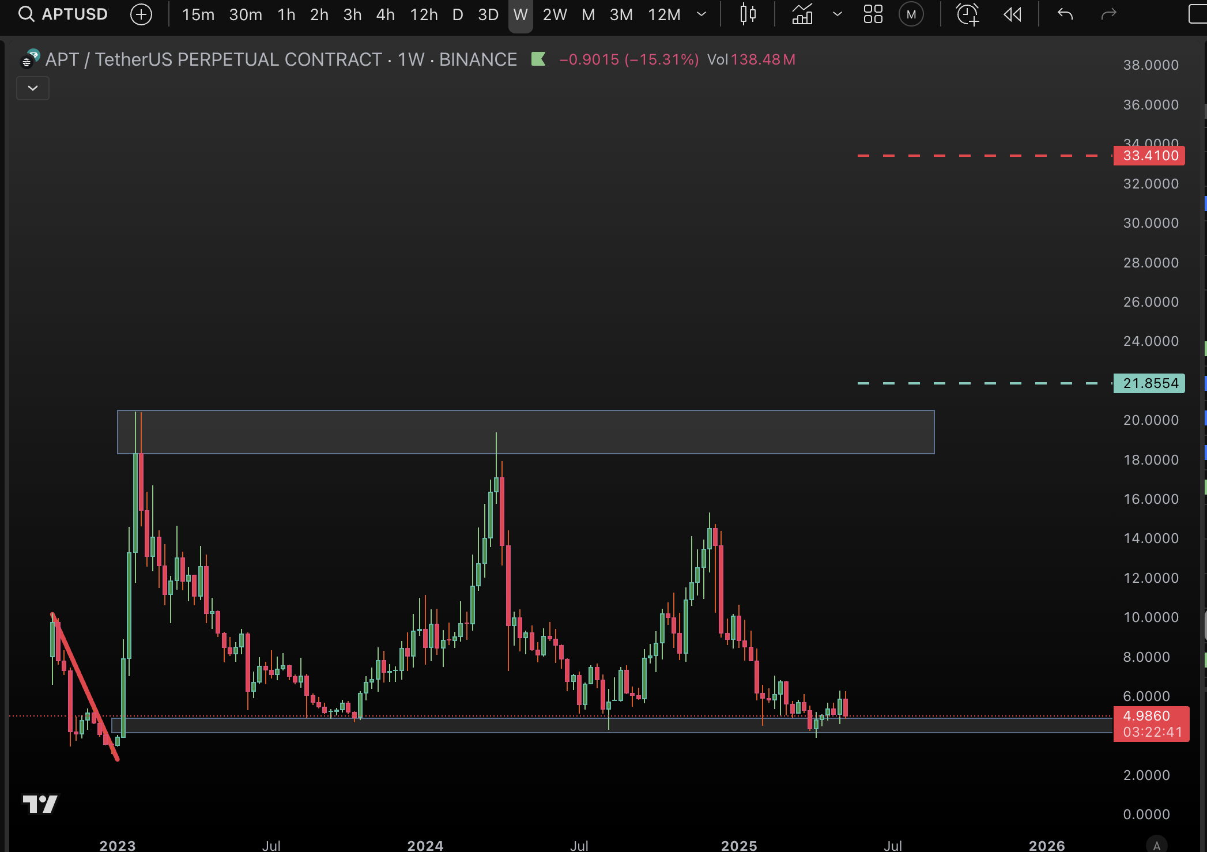Set the chart to daily D interval
This screenshot has width=1207, height=852.
click(458, 14)
